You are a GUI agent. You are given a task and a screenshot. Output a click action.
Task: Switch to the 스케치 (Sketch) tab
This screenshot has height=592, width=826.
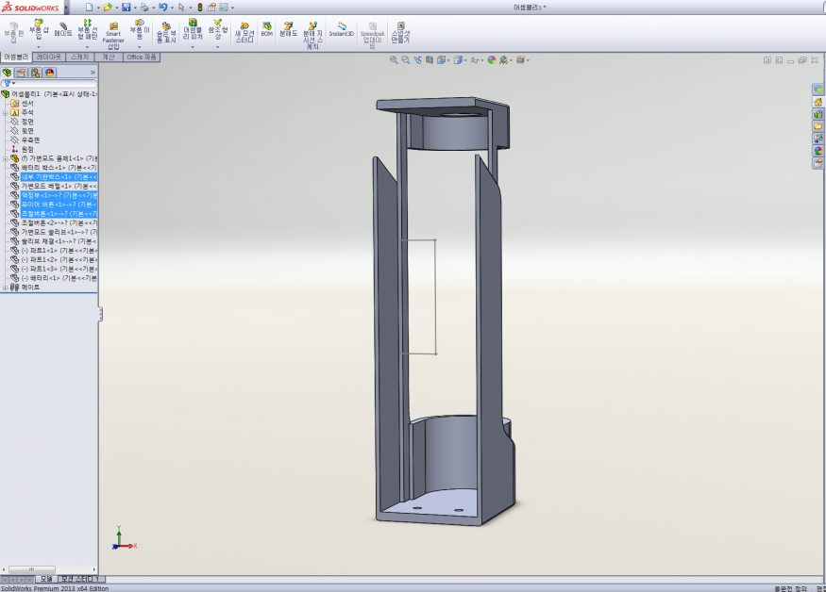(79, 57)
